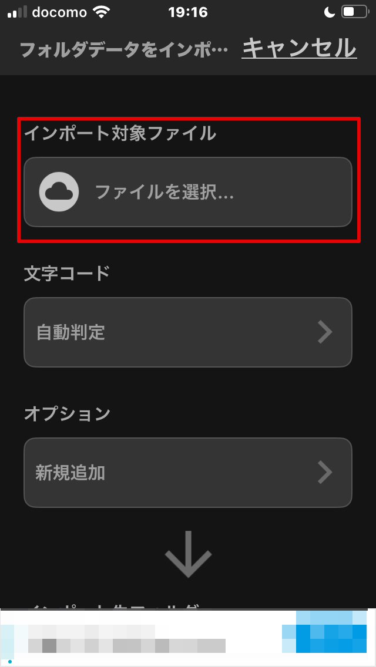
Task: Open the 新規追加 option selector
Action: [x=188, y=473]
